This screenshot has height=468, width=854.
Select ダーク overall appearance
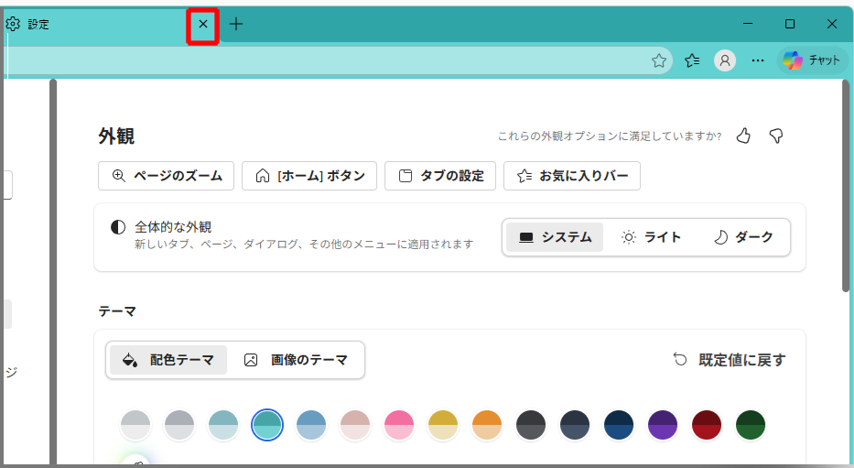[743, 237]
